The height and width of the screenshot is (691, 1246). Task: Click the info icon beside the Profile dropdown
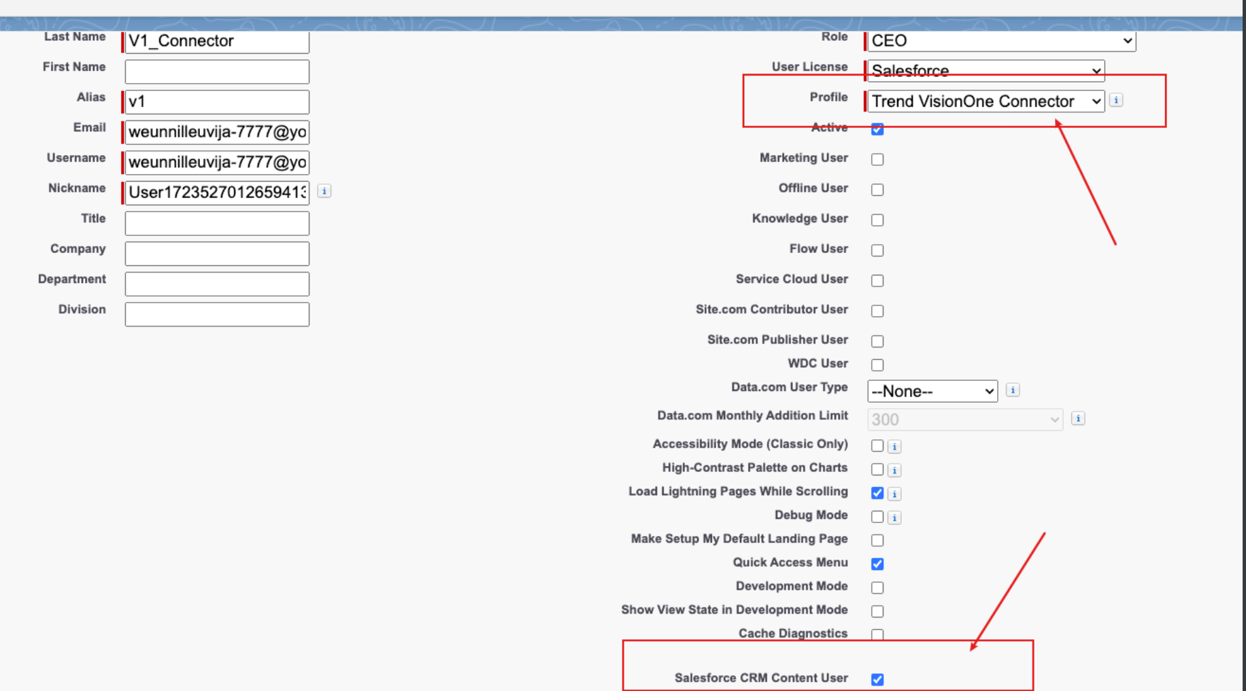(1116, 99)
